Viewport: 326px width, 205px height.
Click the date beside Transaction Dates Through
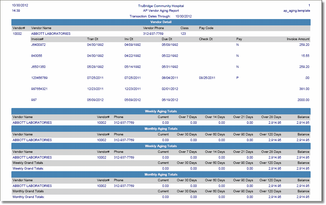point(184,16)
